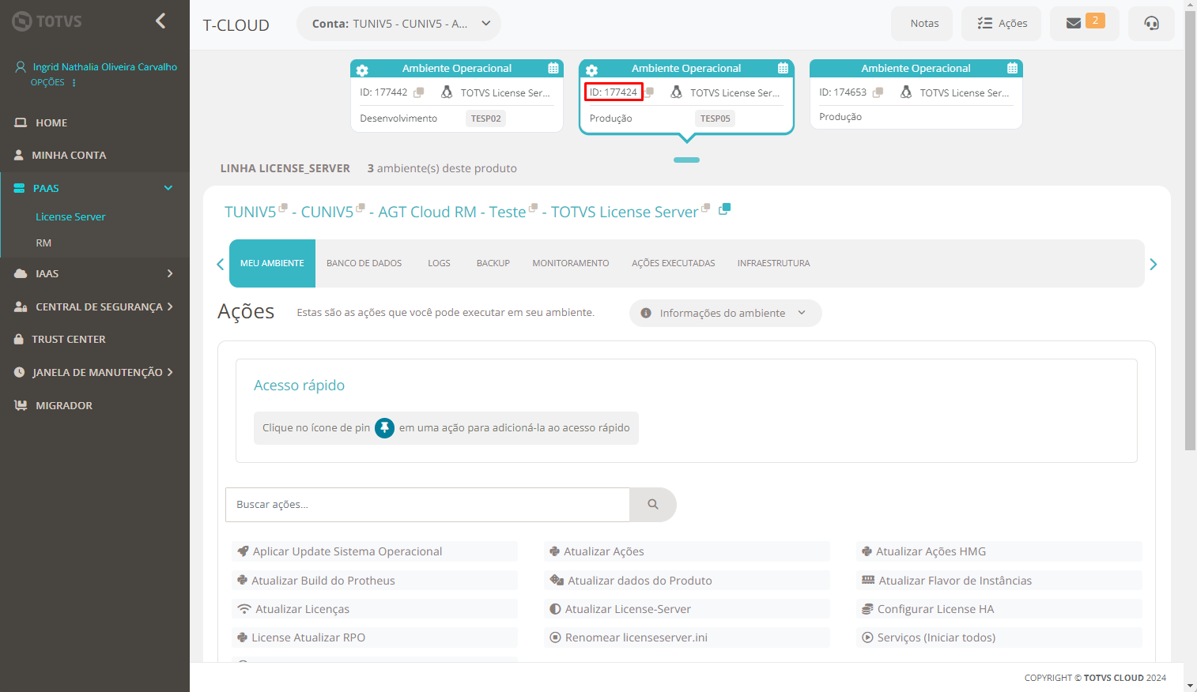Open settings gear on environment 177424 card
This screenshot has height=692, width=1197.
[x=591, y=70]
